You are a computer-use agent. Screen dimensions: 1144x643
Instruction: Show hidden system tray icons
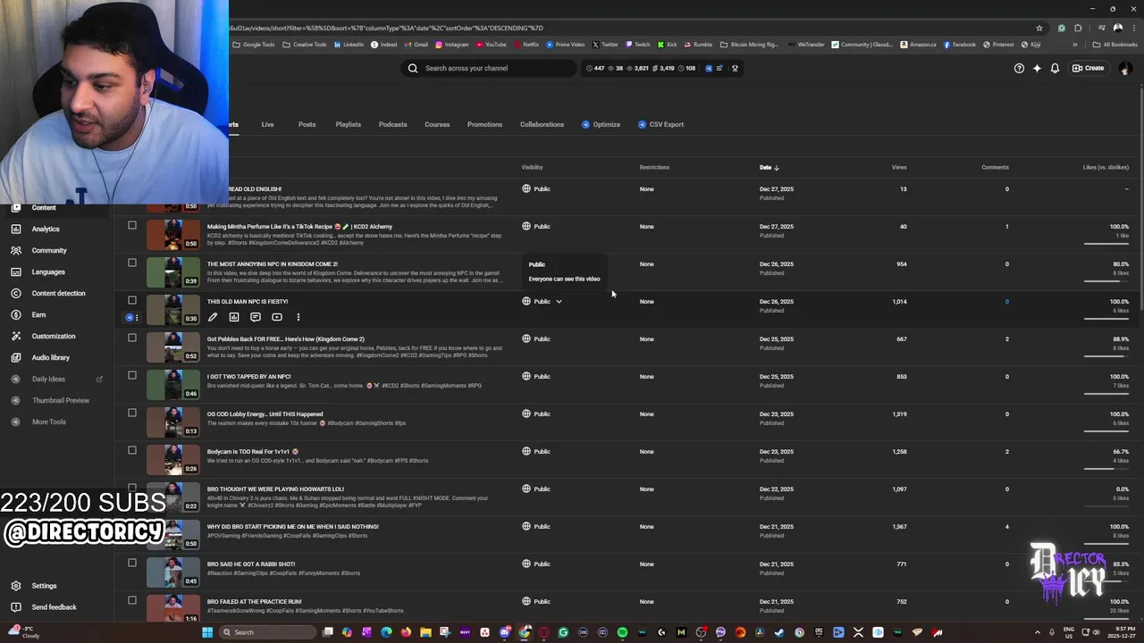(x=1038, y=632)
